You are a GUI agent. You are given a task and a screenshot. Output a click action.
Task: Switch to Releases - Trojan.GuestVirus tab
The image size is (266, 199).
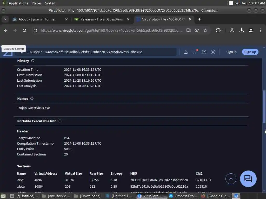tap(102, 19)
